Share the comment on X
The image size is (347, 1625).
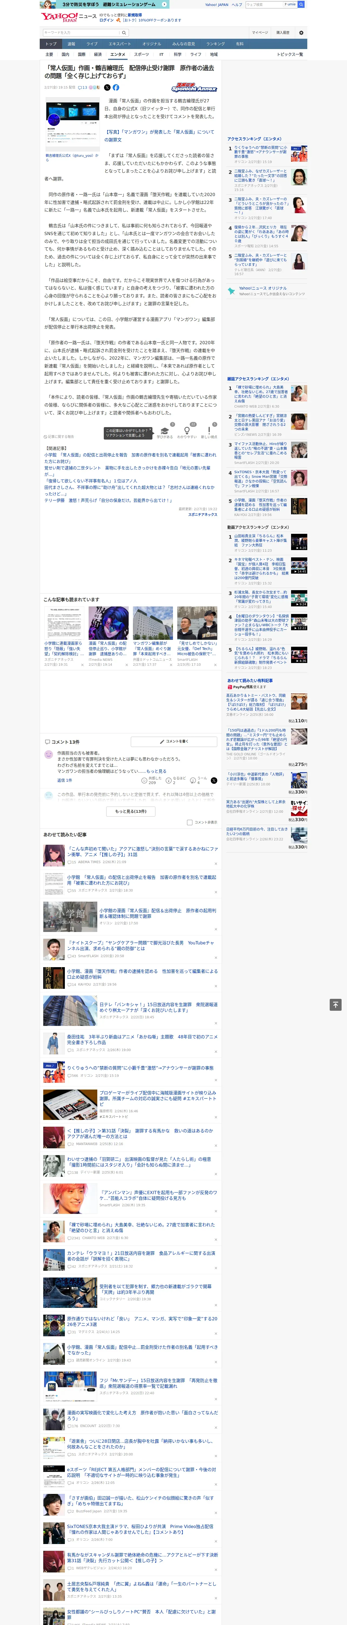pyautogui.click(x=214, y=780)
